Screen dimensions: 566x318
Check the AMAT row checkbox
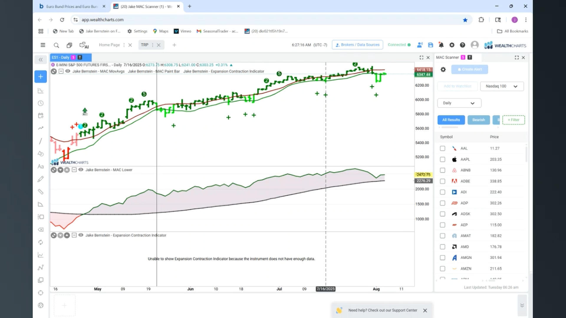click(x=442, y=236)
